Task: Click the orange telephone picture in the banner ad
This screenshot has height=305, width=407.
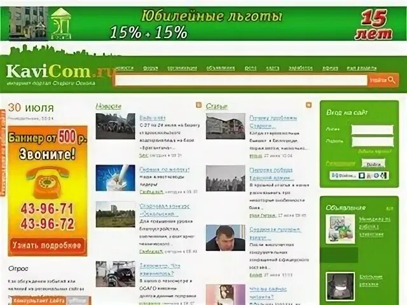Action: (48, 182)
